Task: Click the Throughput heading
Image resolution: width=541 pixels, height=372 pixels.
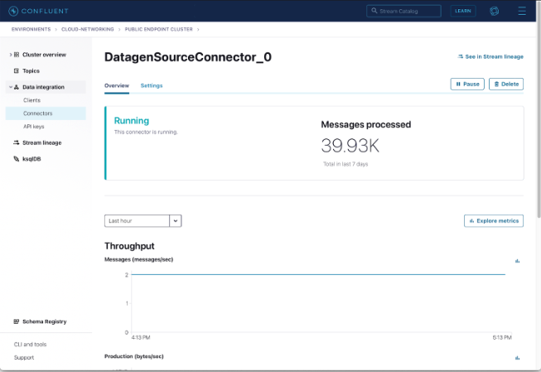Action: coord(129,246)
